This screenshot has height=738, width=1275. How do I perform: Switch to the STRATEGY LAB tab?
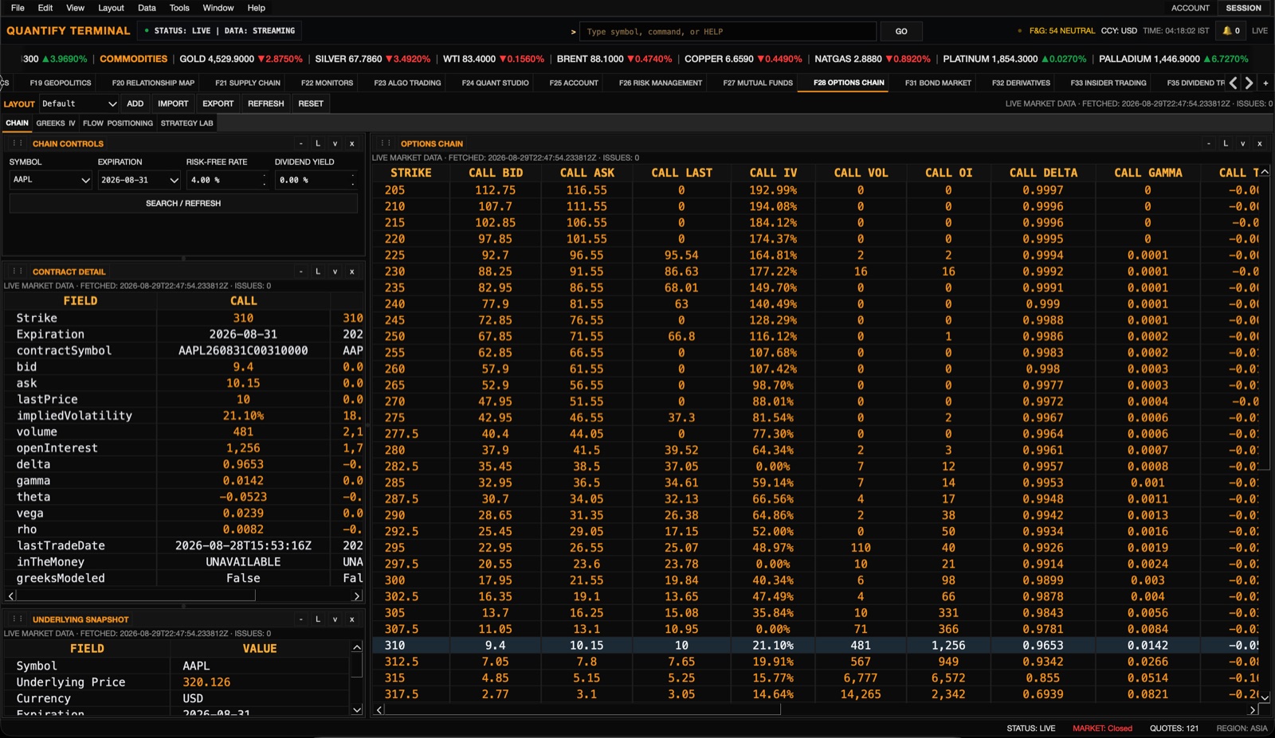click(x=186, y=123)
